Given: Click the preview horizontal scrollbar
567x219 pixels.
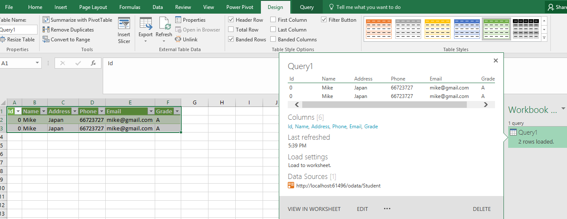Looking at the screenshot, I should pos(385,104).
